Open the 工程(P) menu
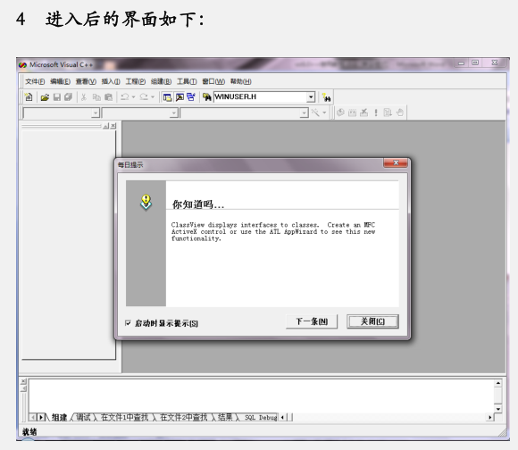 pos(136,81)
